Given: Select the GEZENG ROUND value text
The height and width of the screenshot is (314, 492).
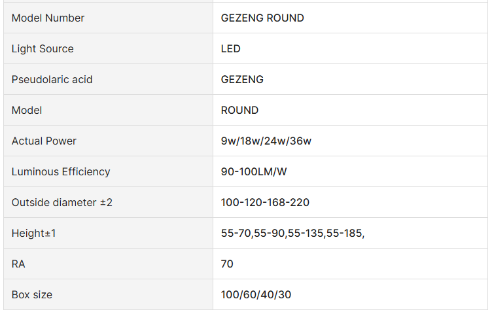Looking at the screenshot, I should point(262,18).
